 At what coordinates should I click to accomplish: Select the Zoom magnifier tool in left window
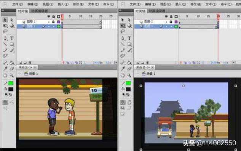[x=12, y=75]
